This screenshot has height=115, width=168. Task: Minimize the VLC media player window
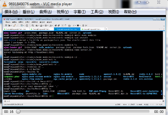pos(139,2)
